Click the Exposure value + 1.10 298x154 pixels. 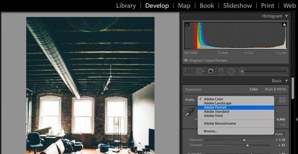pos(280,140)
